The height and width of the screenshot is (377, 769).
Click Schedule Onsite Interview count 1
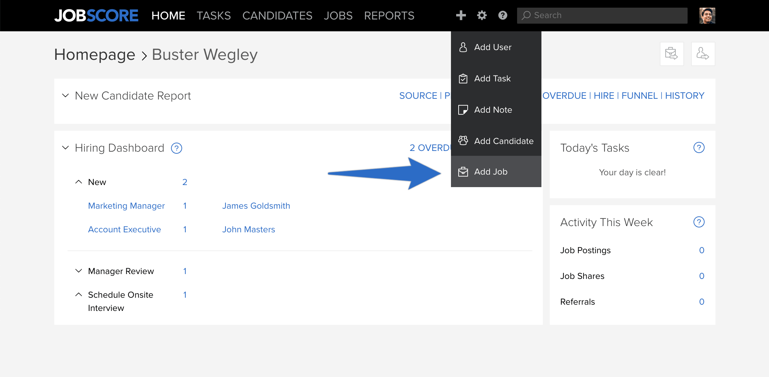tap(185, 295)
